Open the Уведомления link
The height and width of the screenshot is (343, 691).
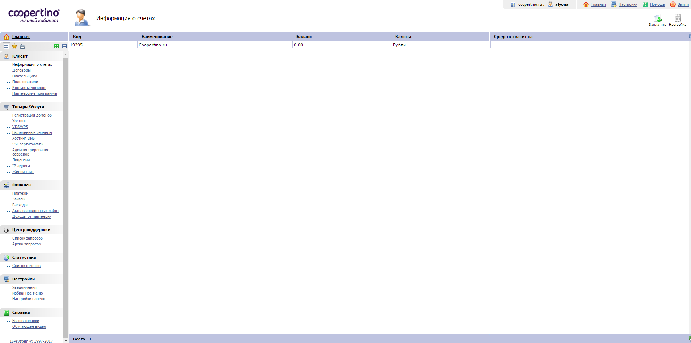coord(24,287)
